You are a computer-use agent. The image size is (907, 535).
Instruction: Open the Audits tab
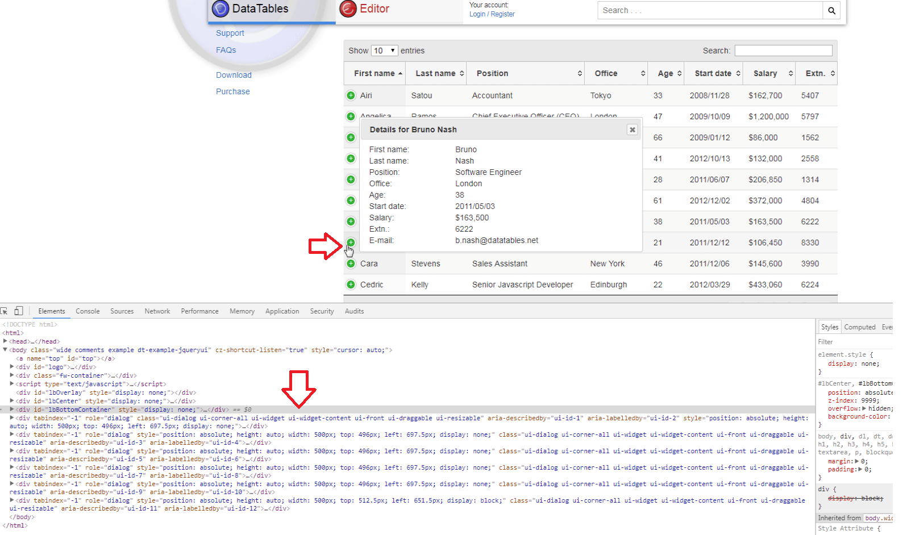click(x=354, y=311)
